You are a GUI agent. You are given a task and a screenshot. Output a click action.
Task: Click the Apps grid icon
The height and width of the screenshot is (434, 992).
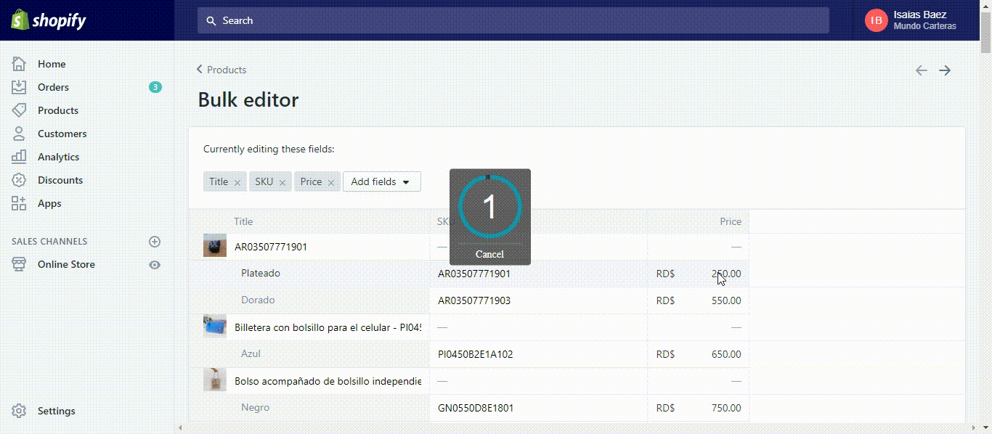pos(20,203)
